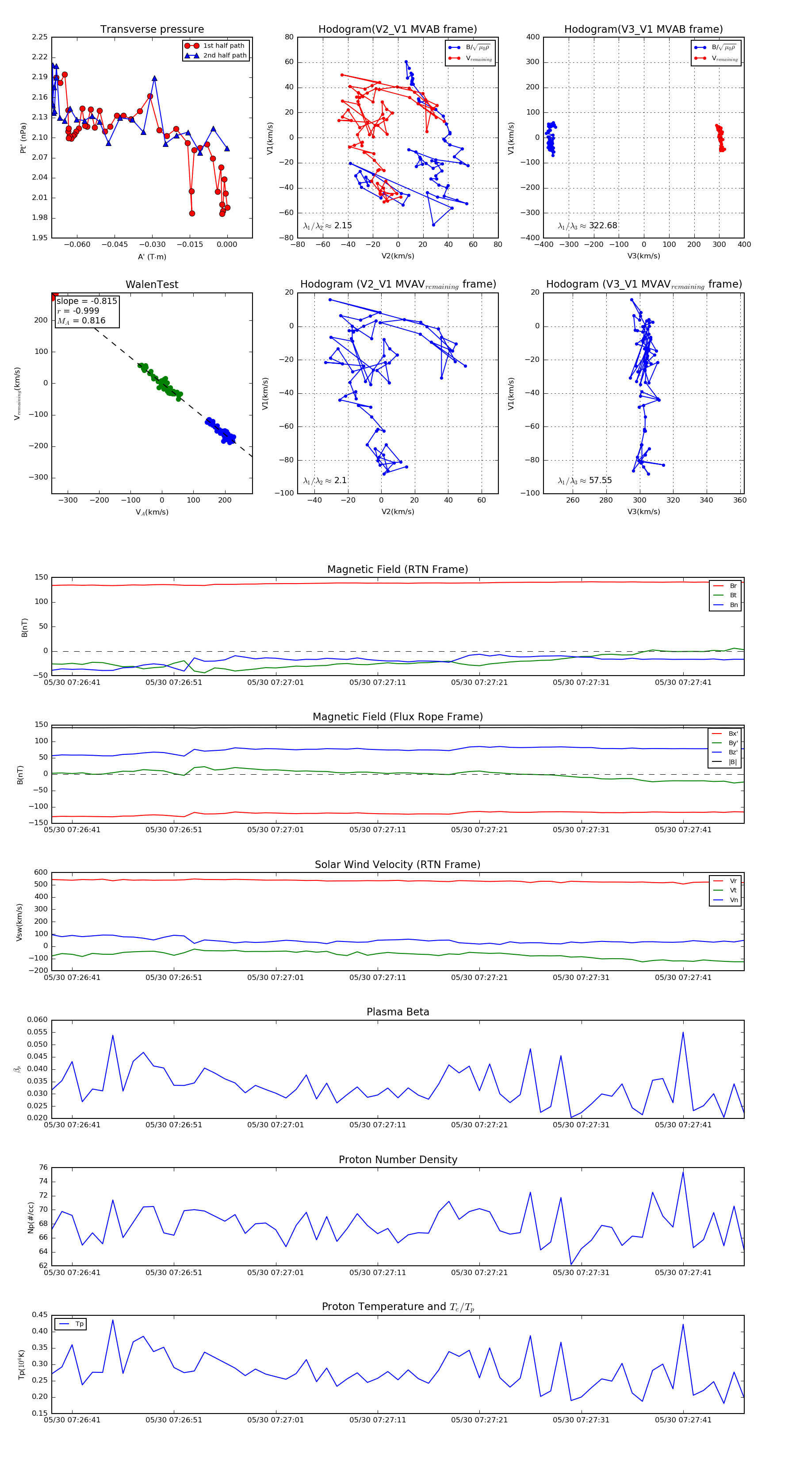Click the B/sqrt(mu0 rho) legend entry in V3_V1 MVAB hodogram
796x1460 pixels.
pos(716,48)
